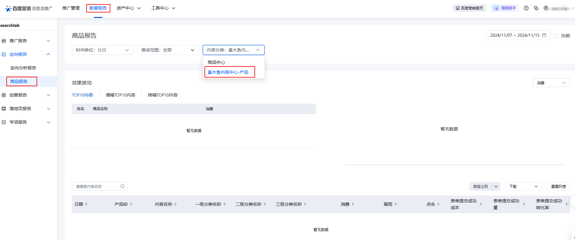Sort by 表单提交成功成本 column arrows
The height and width of the screenshot is (240, 575).
(481, 204)
